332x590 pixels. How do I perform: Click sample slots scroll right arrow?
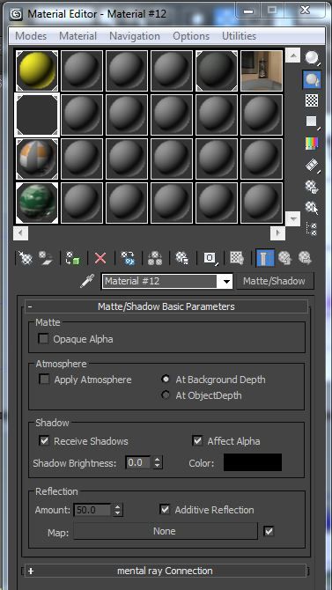[x=277, y=232]
